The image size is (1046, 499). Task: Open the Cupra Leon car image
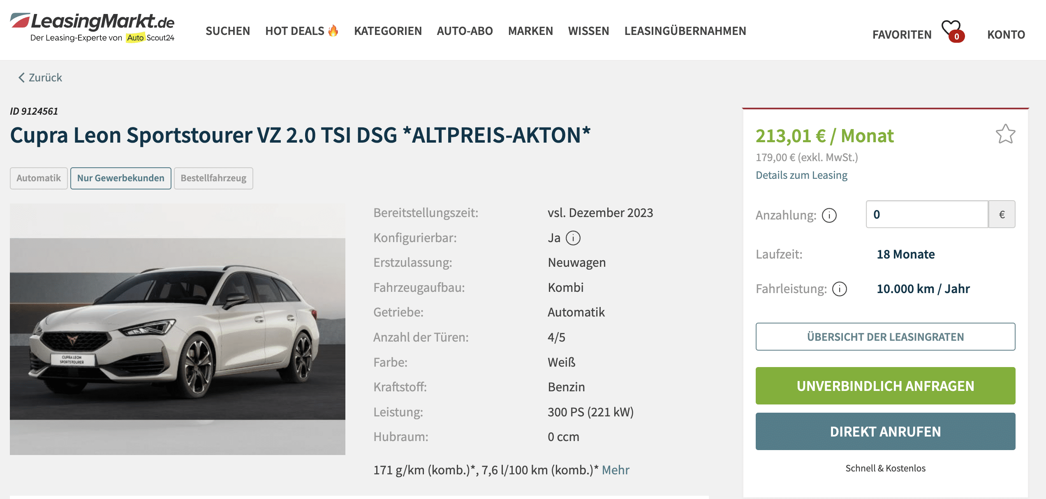click(178, 329)
